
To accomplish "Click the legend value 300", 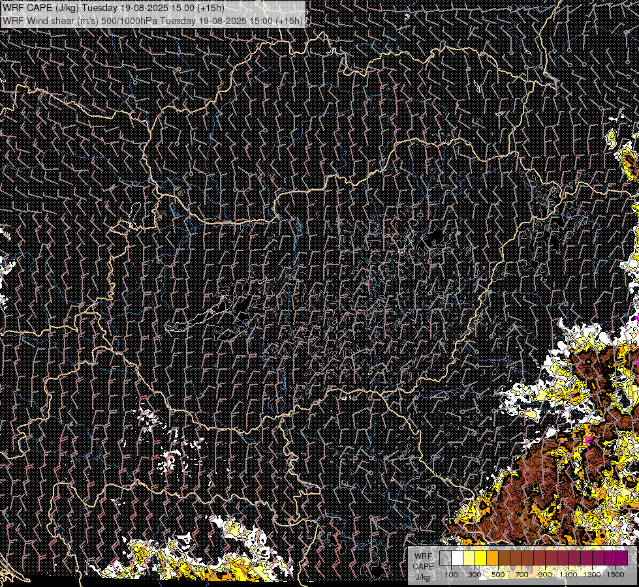I will point(475,575).
